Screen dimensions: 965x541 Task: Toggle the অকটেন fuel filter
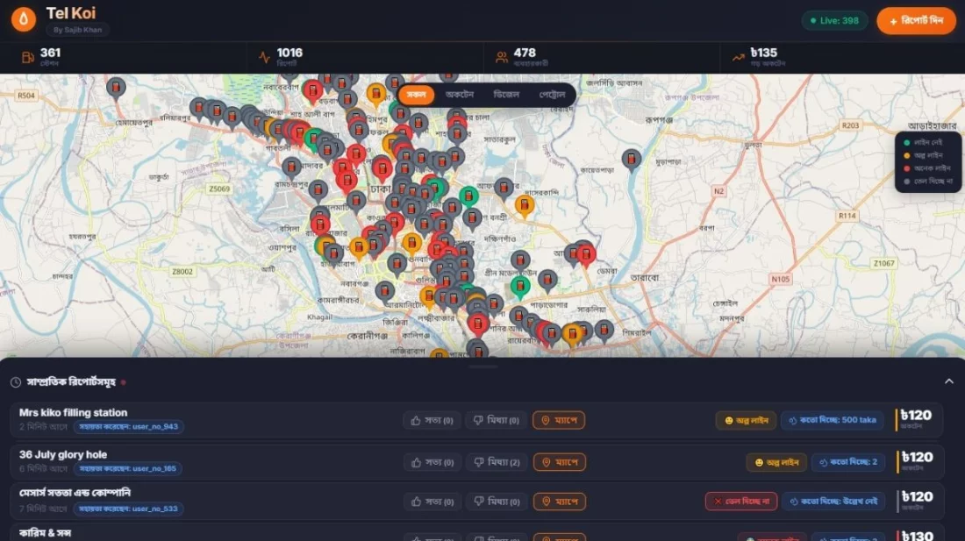tap(459, 95)
